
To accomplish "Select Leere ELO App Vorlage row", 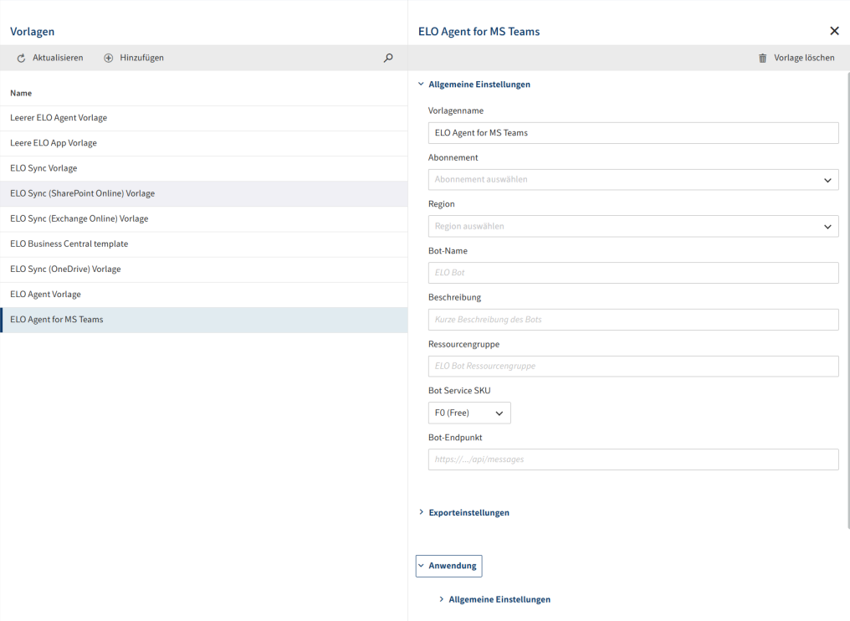I will (204, 143).
